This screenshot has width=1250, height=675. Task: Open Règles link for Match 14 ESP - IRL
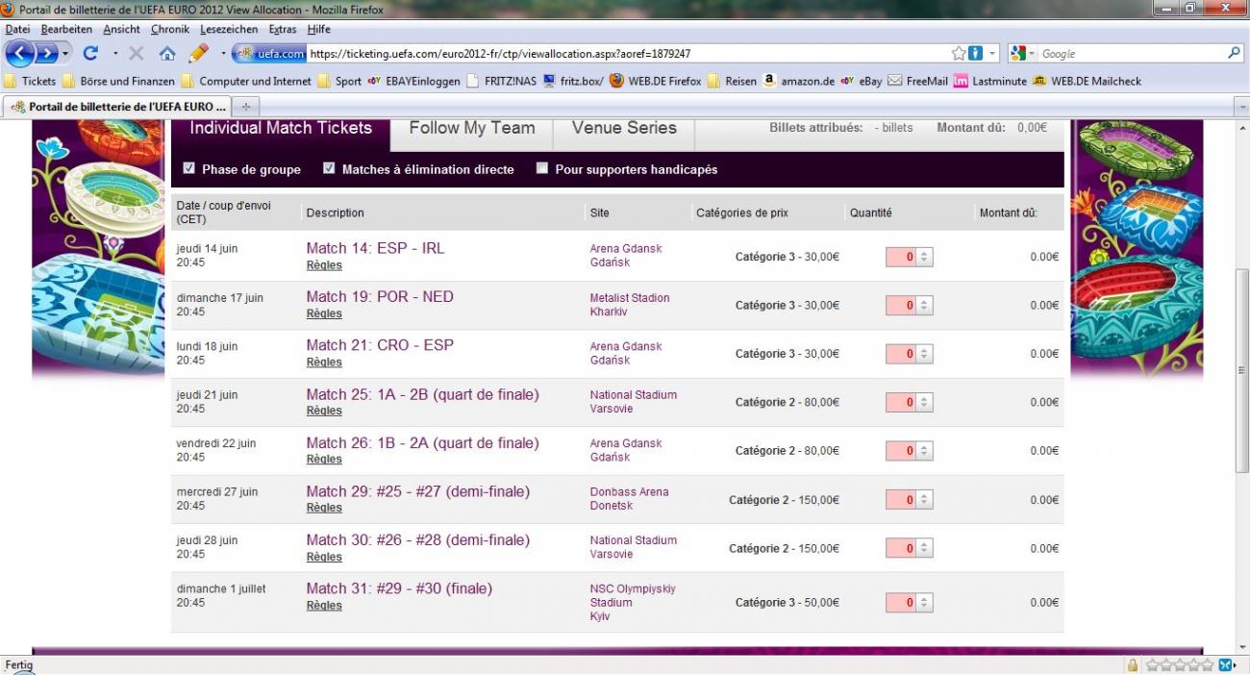[324, 265]
